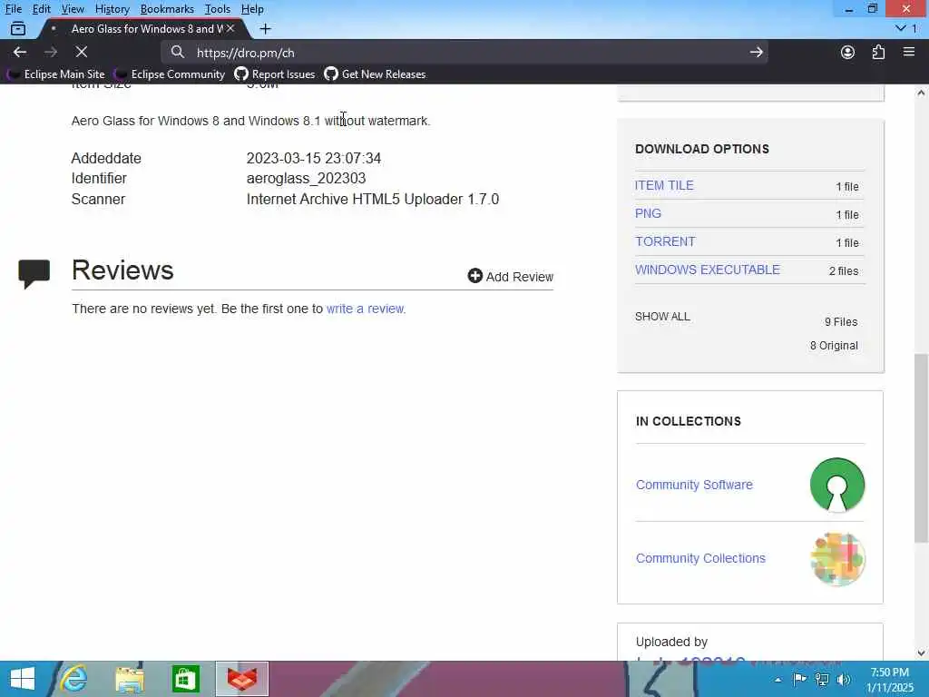
Task: Click the Add Review button
Action: pos(510,276)
